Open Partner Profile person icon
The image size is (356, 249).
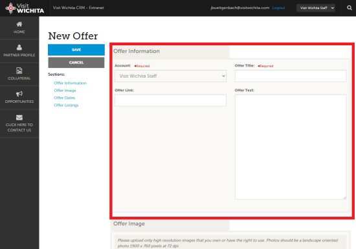coord(19,47)
